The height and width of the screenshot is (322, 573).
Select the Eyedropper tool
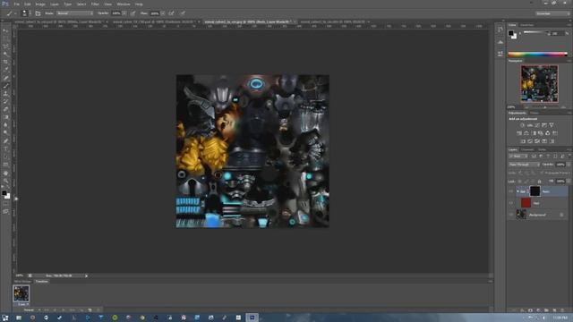pyautogui.click(x=5, y=70)
